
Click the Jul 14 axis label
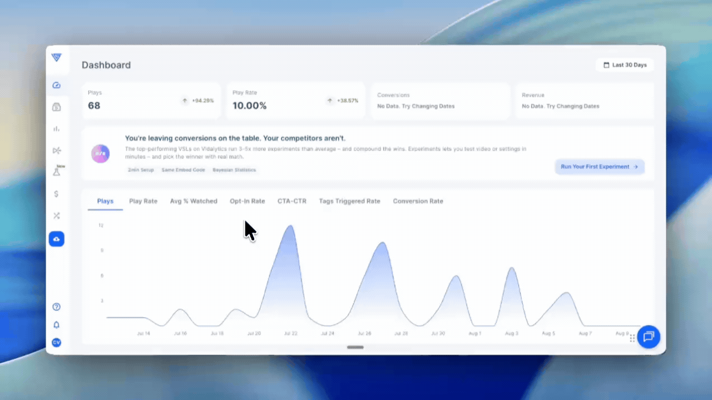[144, 333]
